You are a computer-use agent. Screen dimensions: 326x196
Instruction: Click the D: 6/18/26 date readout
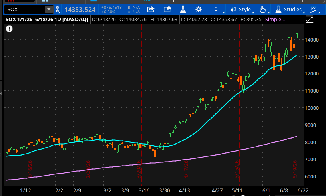[104, 20]
